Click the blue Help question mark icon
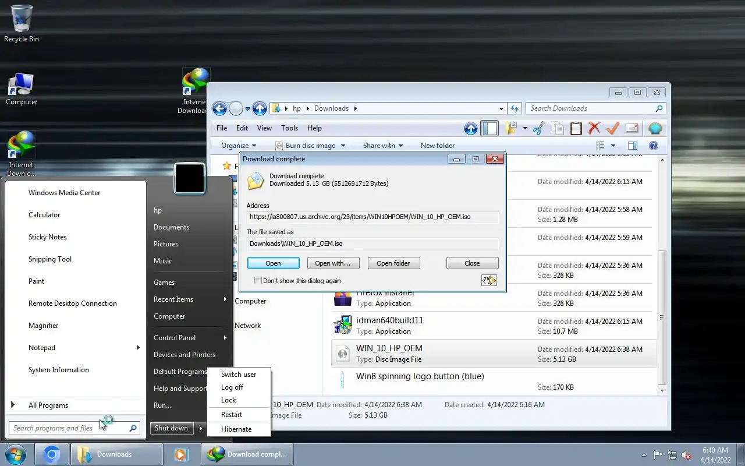745x466 pixels. (x=653, y=146)
